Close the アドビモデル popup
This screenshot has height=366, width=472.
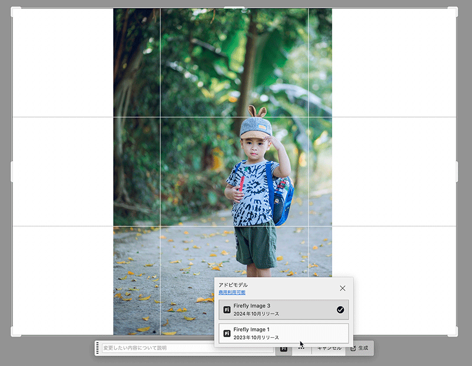[342, 288]
